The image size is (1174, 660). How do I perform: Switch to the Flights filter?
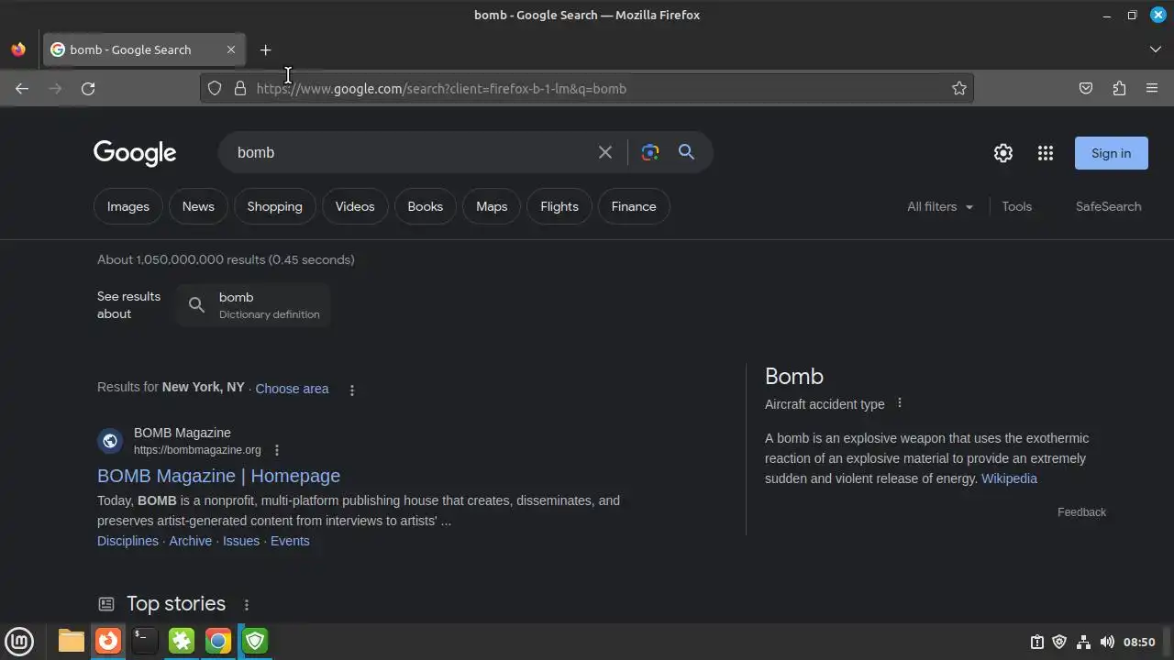tap(559, 206)
